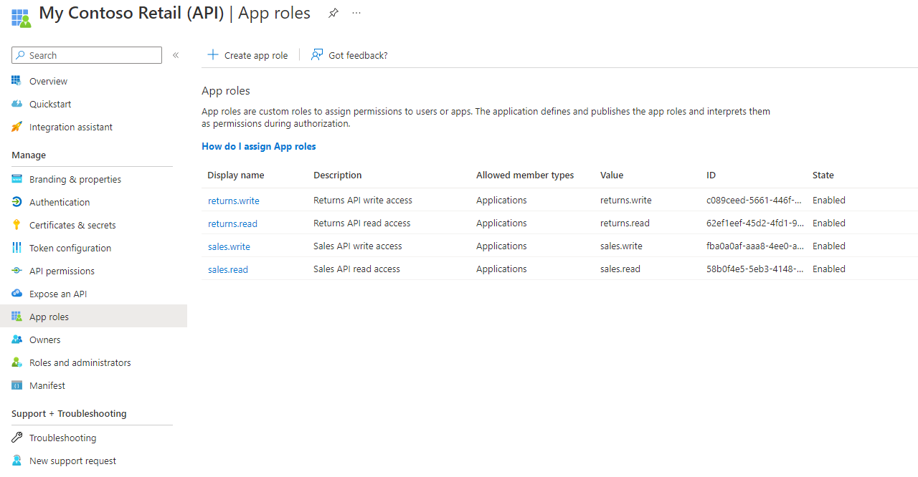Click the plus icon for Create app role
Viewport: 918px width, 477px height.
tap(213, 55)
